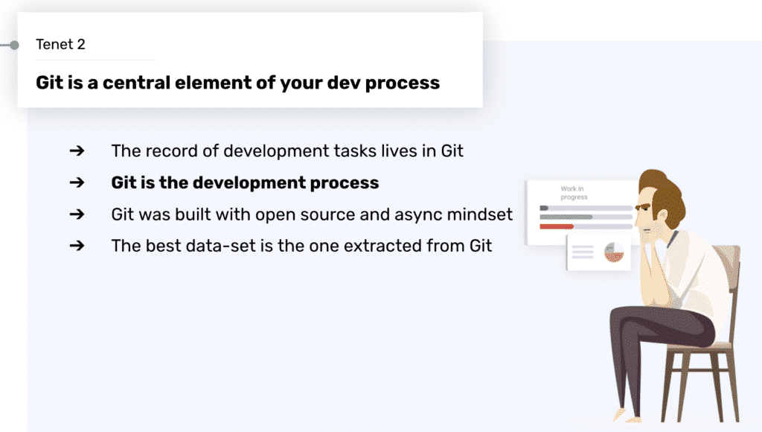The height and width of the screenshot is (432, 762).
Task: Select the bold "Git is the development process" text
Action: (x=245, y=182)
